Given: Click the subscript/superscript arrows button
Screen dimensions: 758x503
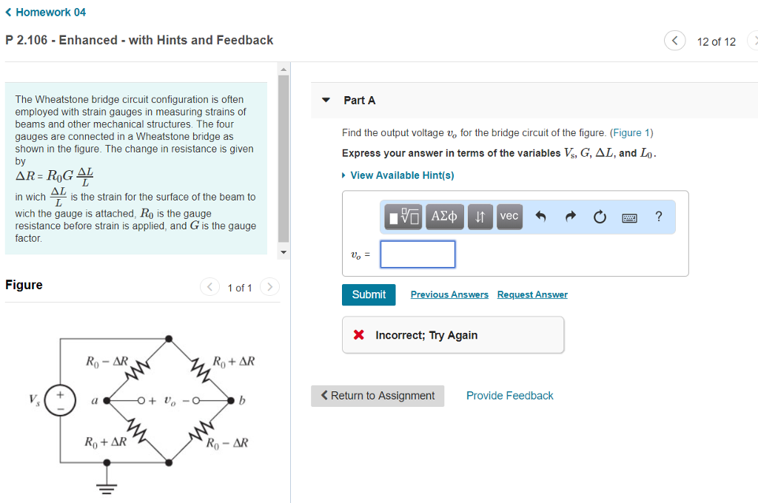Looking at the screenshot, I should click(480, 217).
